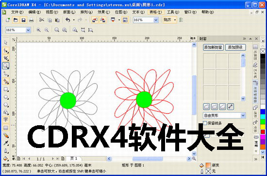This screenshot has height=176, width=267.
Task: Click the Paste clipboard icon
Action: [57, 20]
